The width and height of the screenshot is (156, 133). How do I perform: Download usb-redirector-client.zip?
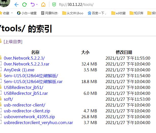click(x=27, y=111)
